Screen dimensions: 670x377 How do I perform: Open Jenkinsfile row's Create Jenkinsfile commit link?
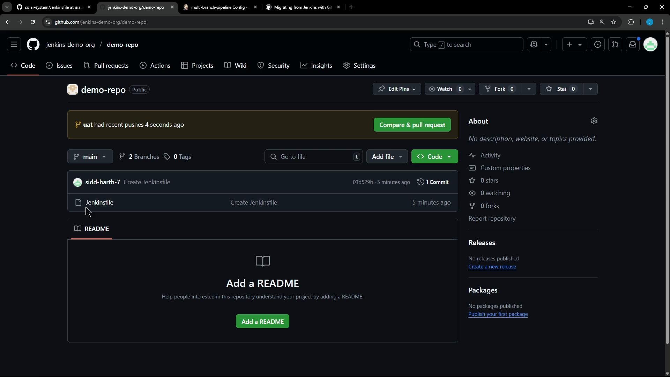point(254,202)
